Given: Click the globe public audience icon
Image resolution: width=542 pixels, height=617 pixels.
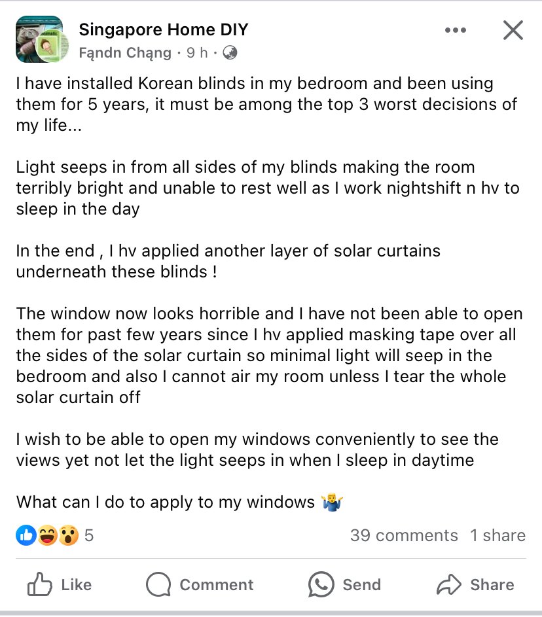Looking at the screenshot, I should pos(230,53).
